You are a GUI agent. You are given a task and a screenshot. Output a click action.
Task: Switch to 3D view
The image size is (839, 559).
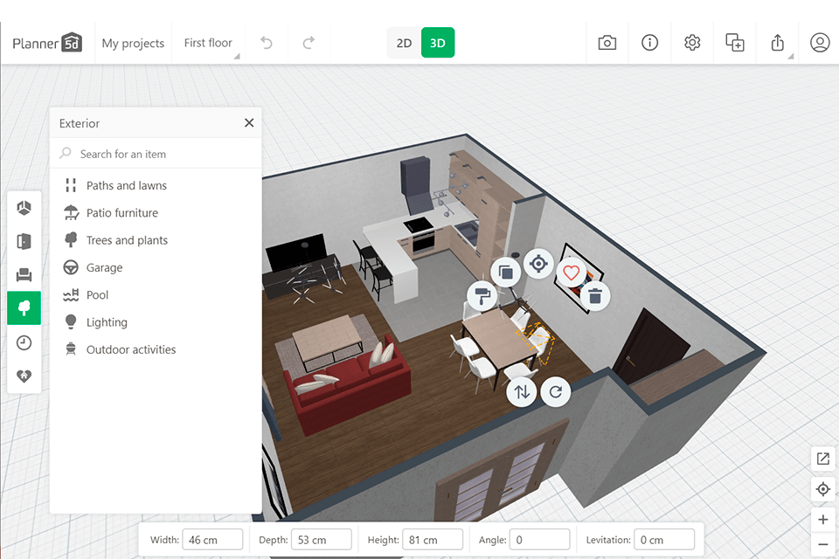pos(438,43)
